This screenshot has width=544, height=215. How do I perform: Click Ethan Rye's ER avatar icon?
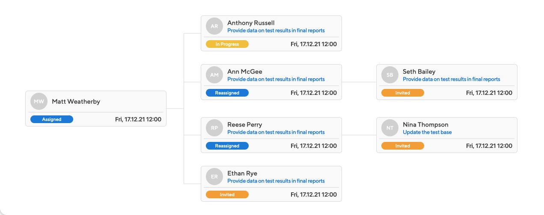214,177
